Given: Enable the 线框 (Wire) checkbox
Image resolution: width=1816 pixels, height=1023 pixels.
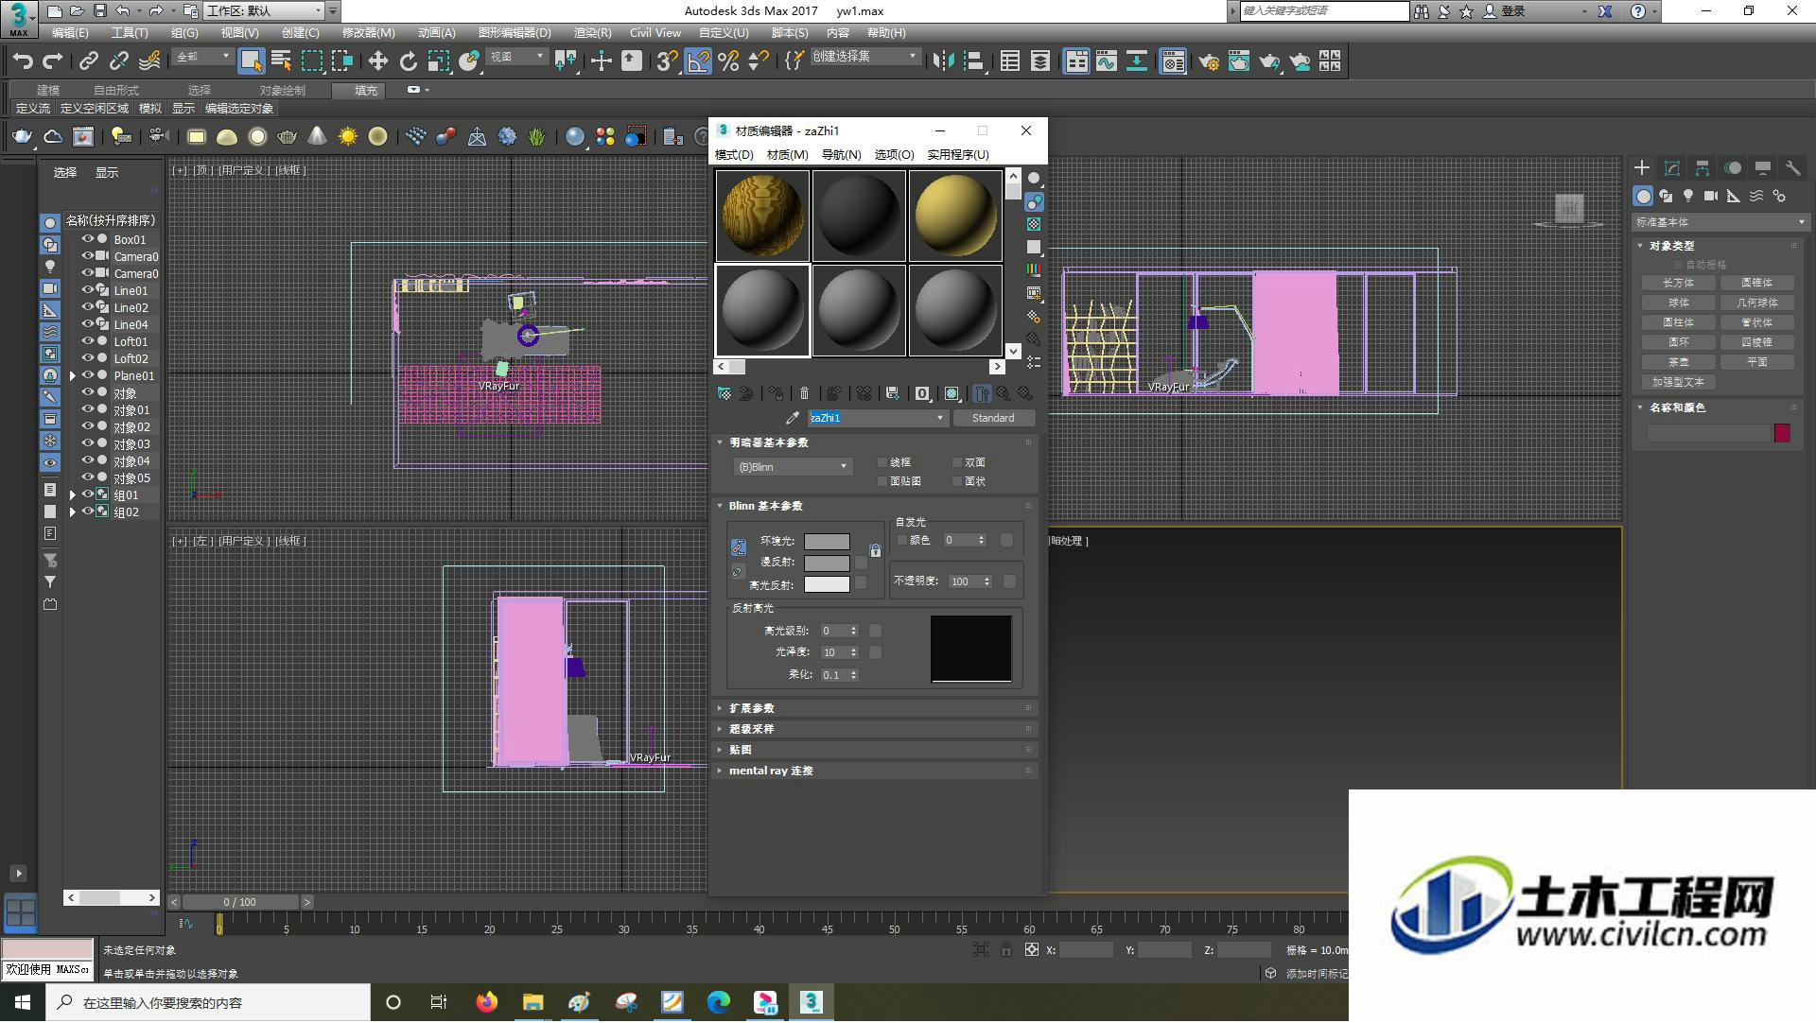Looking at the screenshot, I should [883, 462].
